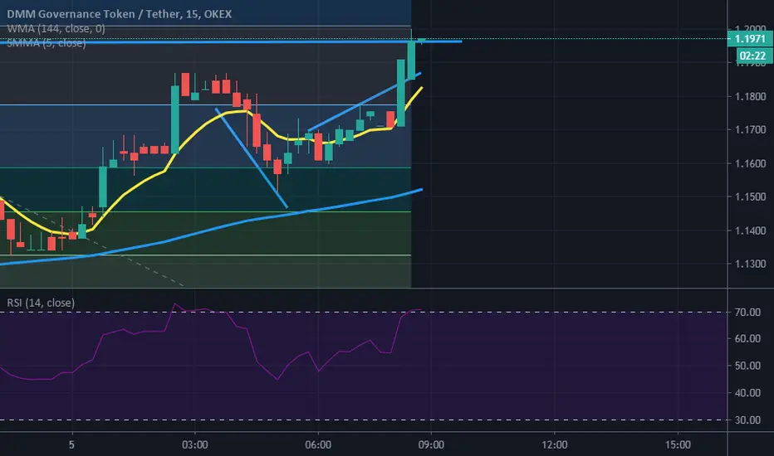Screen dimensions: 774x456
Task: Click the 1.1700 price axis label
Action: [750, 130]
